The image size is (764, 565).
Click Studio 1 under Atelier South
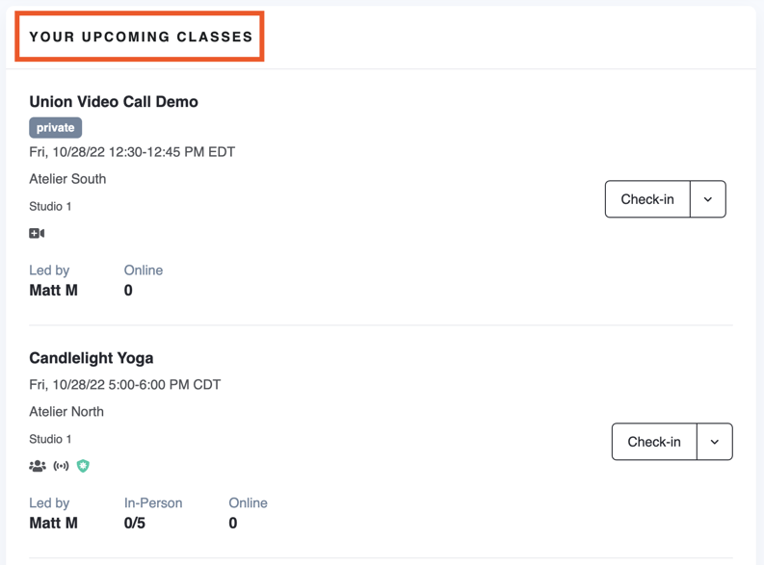pyautogui.click(x=50, y=206)
